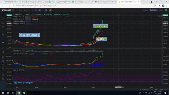Select the ruler measure tool

tap(3, 48)
